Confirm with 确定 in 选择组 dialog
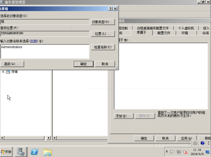This screenshot has height=157, width=211. (83, 64)
